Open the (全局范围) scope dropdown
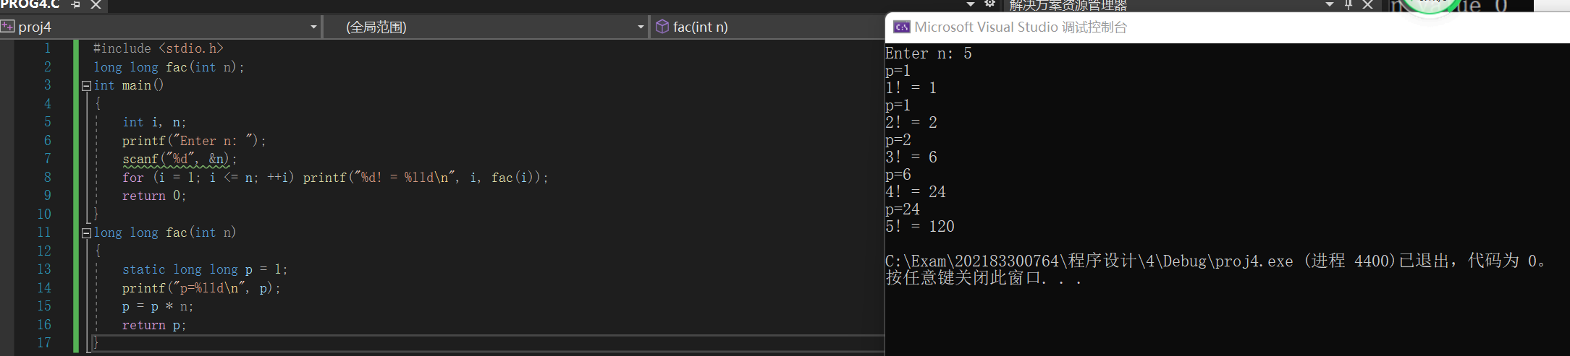Screen dimensions: 1570x356 coord(641,27)
